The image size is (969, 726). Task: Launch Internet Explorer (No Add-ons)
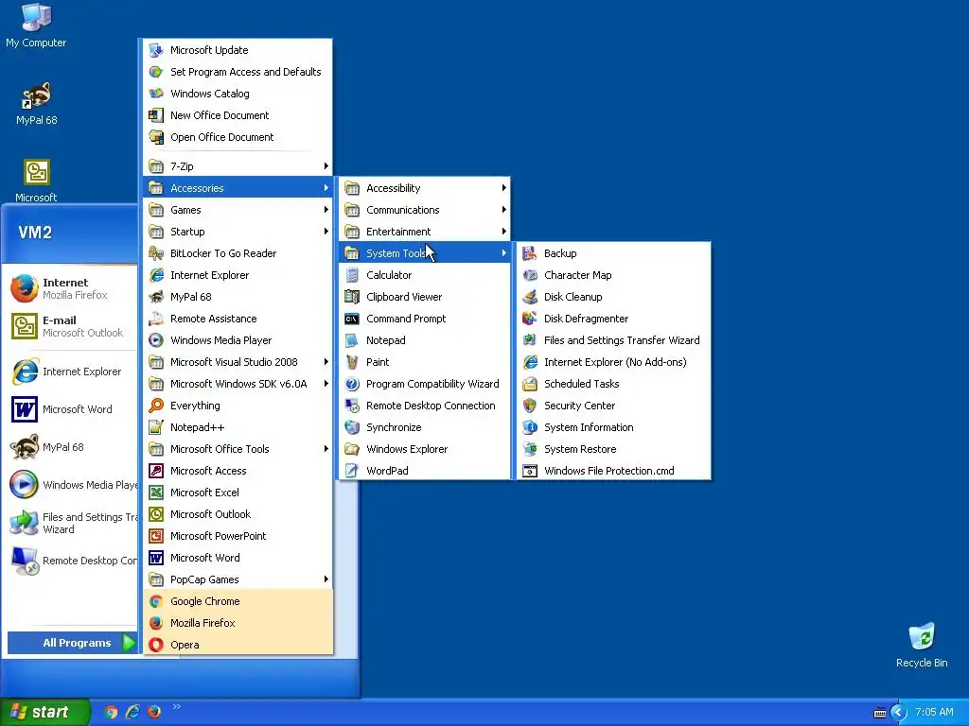click(x=613, y=362)
